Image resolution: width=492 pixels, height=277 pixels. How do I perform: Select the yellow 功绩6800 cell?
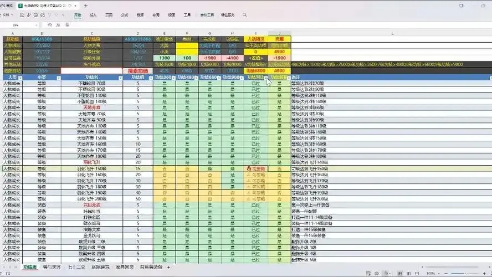tap(256, 71)
